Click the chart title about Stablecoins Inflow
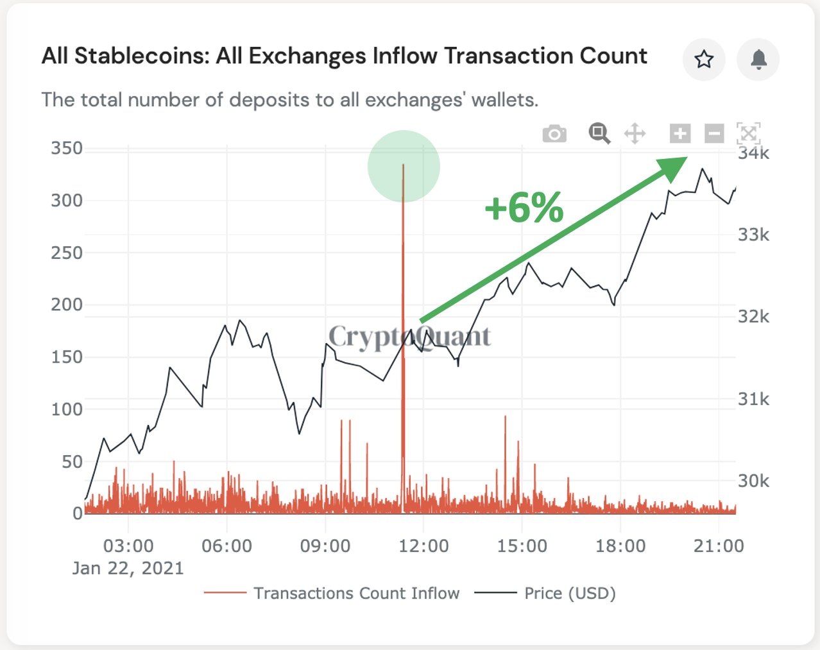The width and height of the screenshot is (820, 650). pyautogui.click(x=344, y=56)
